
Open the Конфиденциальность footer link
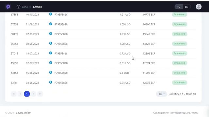point(184,113)
